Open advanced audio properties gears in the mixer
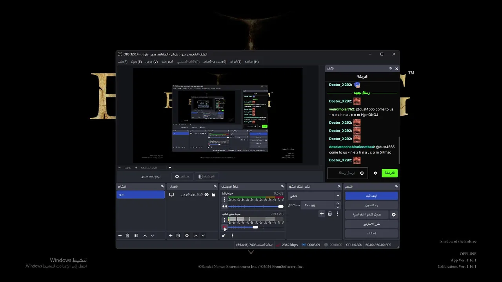502x282 pixels. (224, 235)
